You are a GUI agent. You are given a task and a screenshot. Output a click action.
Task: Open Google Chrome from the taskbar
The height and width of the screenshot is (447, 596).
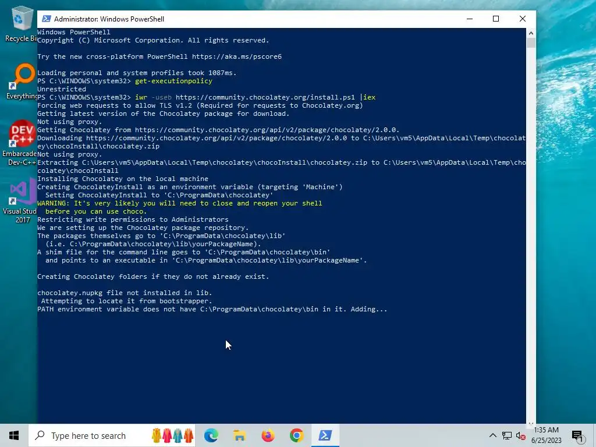296,435
